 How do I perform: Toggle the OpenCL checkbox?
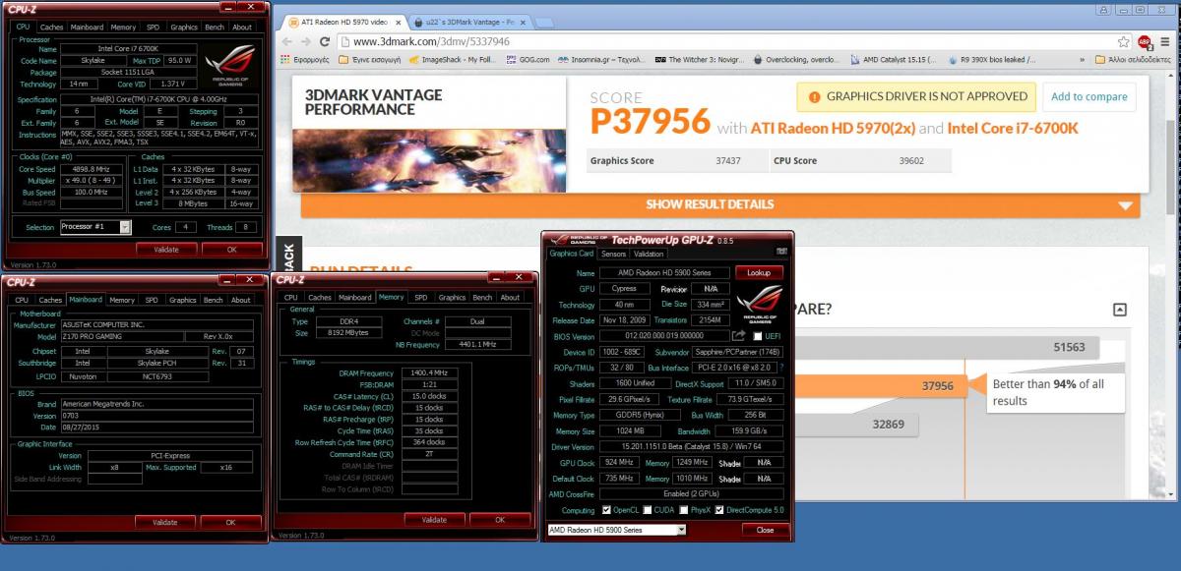pyautogui.click(x=606, y=510)
